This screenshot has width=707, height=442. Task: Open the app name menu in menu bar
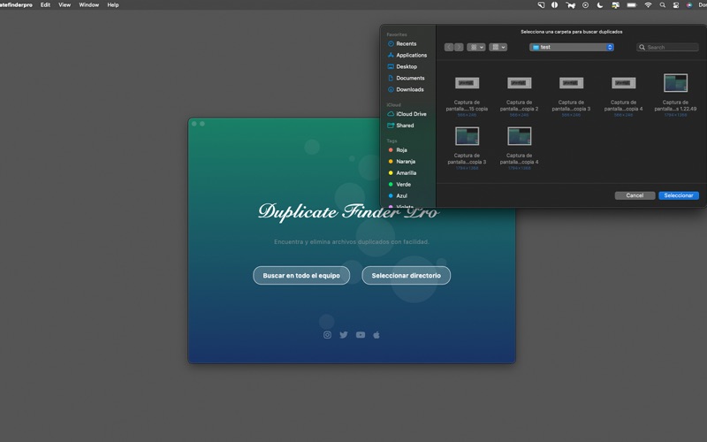tap(16, 5)
